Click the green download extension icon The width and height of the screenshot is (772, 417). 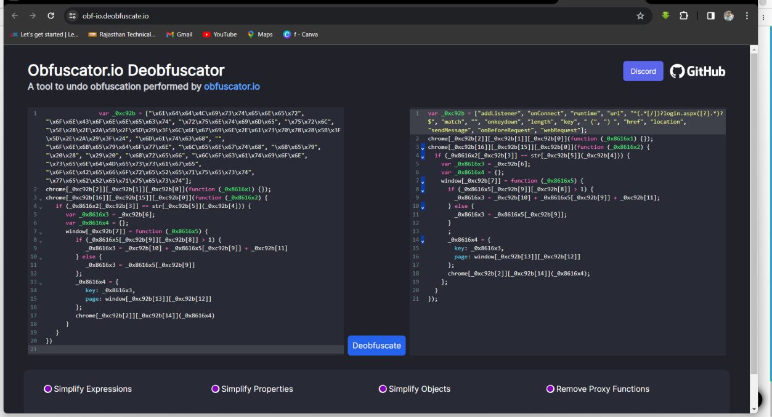(x=665, y=16)
